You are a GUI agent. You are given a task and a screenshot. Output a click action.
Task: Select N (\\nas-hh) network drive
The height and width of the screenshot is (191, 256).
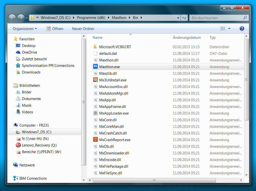click(x=35, y=139)
